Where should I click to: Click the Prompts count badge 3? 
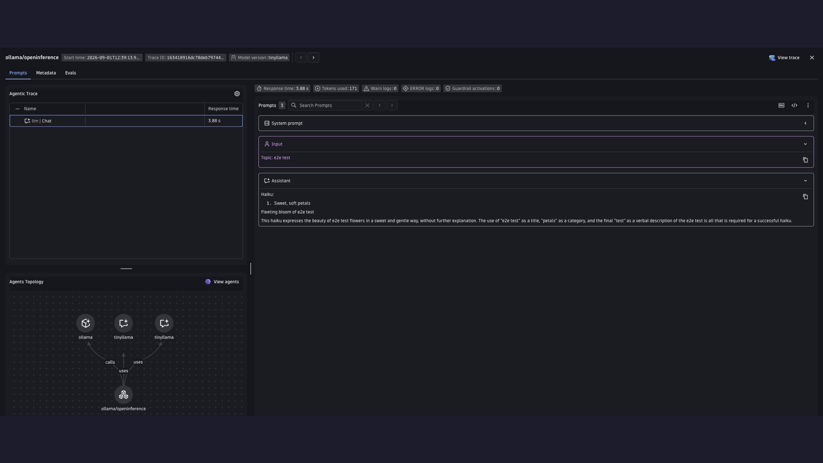[x=282, y=105]
